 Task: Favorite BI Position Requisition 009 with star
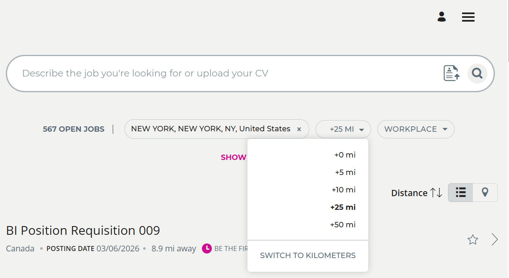click(x=473, y=240)
